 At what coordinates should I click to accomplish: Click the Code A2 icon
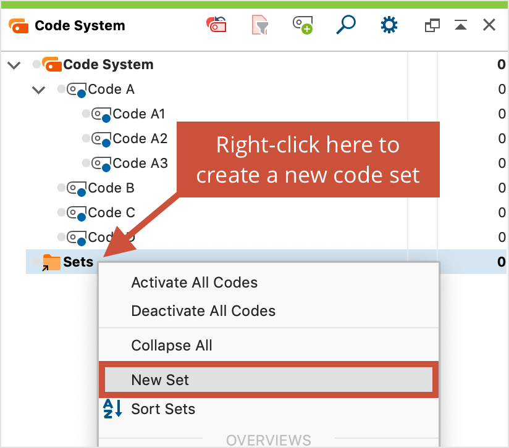[101, 139]
